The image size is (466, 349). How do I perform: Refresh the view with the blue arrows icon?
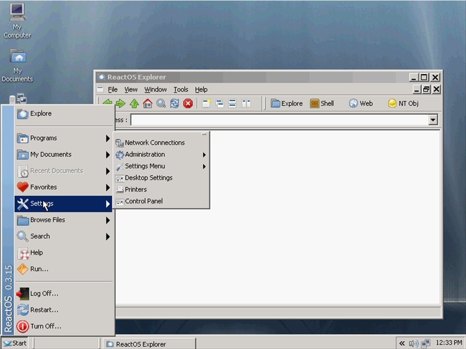(x=174, y=103)
